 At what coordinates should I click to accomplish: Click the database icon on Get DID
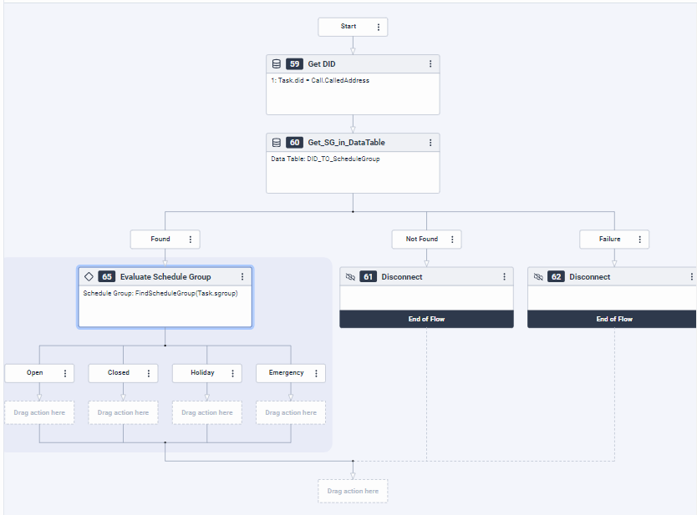[277, 63]
